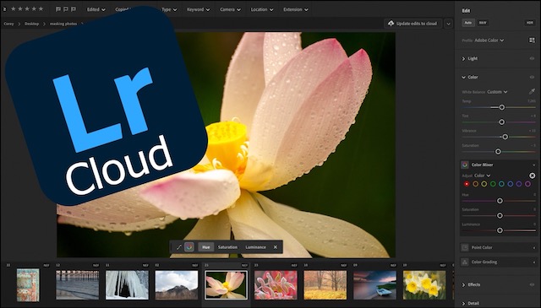
Task: Click the Color Grading panel icon
Action: coord(465,262)
